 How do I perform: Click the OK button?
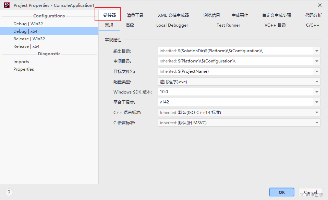281,192
